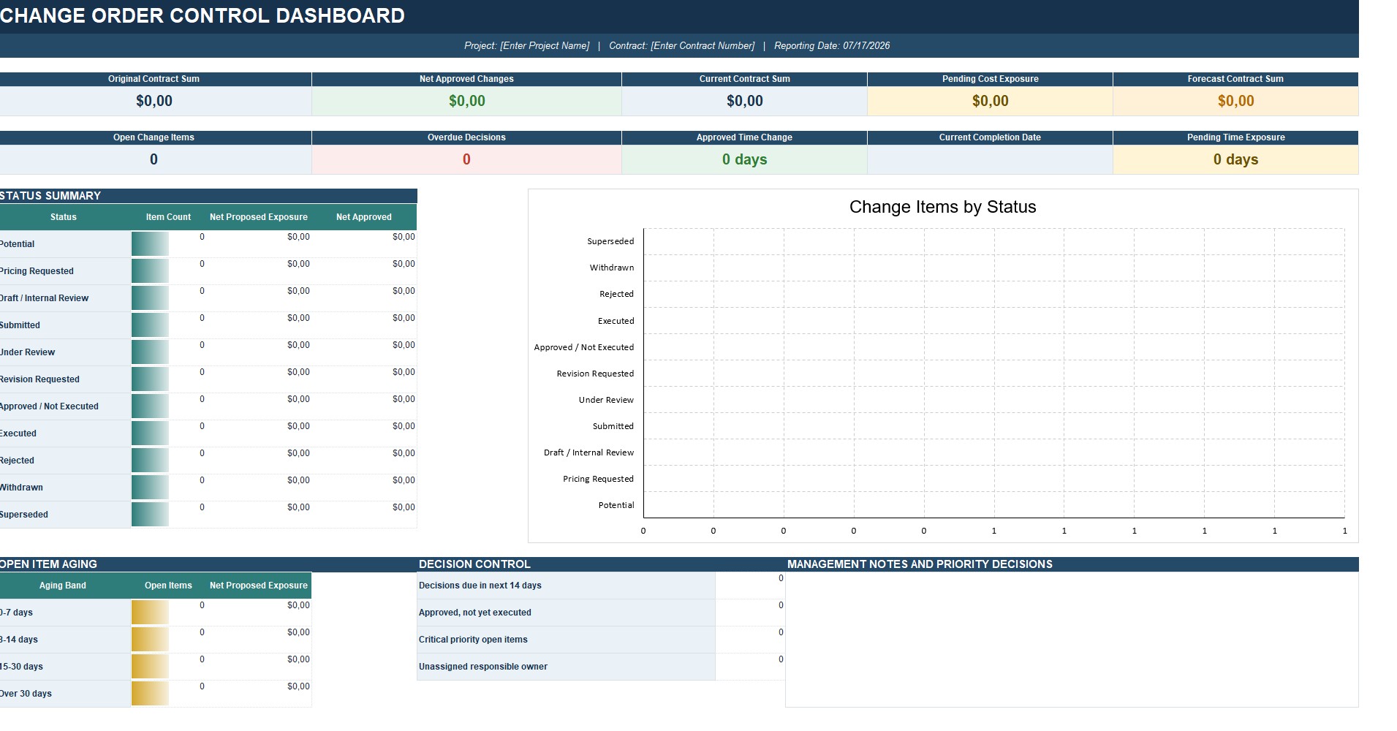This screenshot has width=1397, height=731.
Task: Select the 15-30 days aging band row
Action: [65, 667]
